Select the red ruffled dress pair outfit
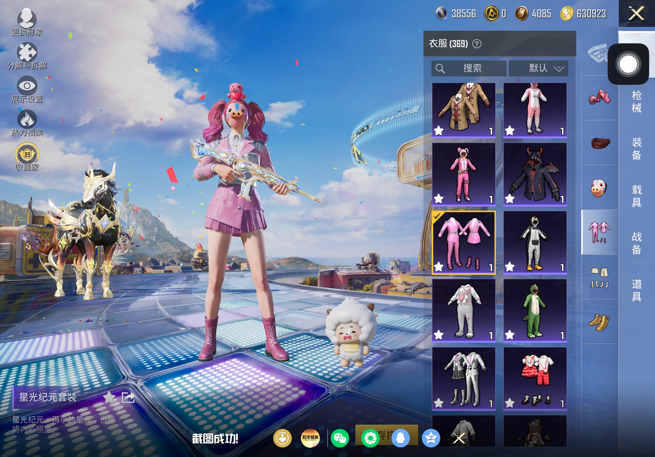This screenshot has height=457, width=655. pyautogui.click(x=535, y=379)
